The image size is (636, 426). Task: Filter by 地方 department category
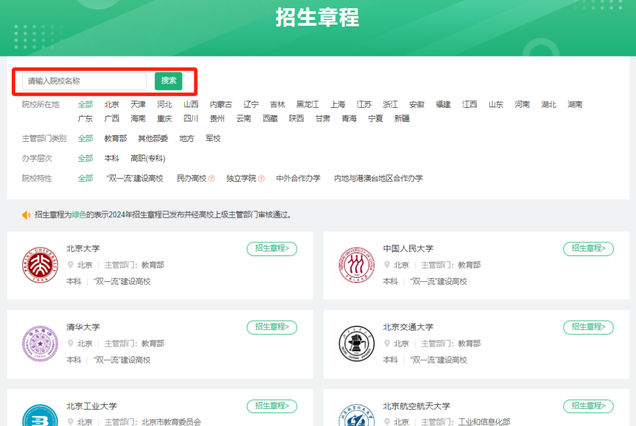coord(187,139)
